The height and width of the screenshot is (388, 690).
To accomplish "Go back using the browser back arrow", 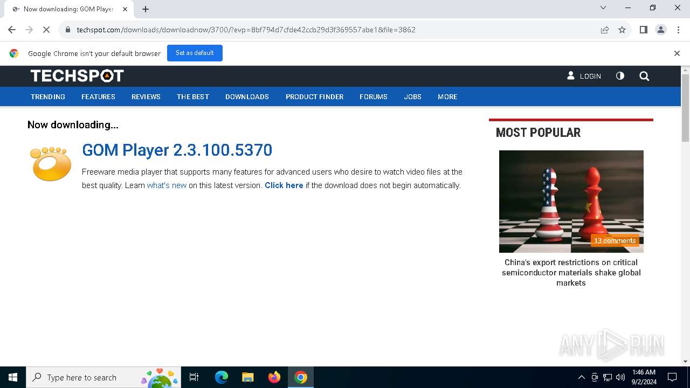I will [12, 30].
